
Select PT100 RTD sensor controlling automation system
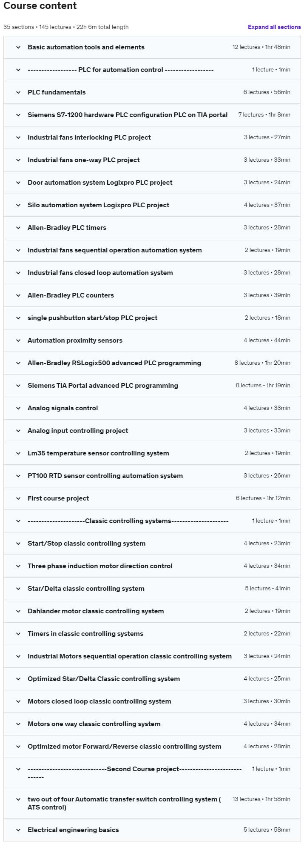[x=152, y=476]
